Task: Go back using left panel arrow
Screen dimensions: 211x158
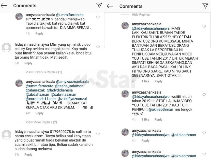Action: (4, 6)
